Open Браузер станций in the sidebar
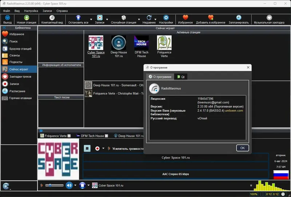 coord(19,49)
